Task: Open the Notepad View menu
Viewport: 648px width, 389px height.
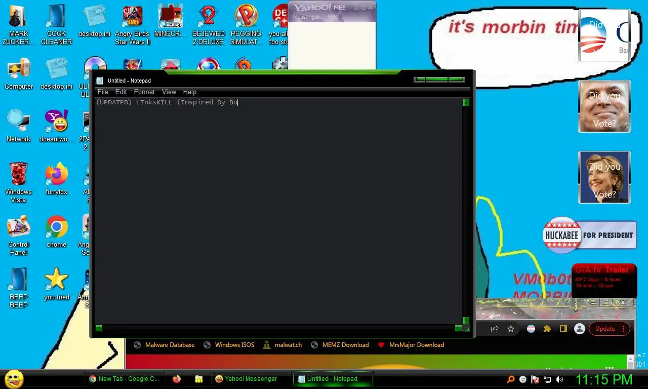Action: (169, 92)
